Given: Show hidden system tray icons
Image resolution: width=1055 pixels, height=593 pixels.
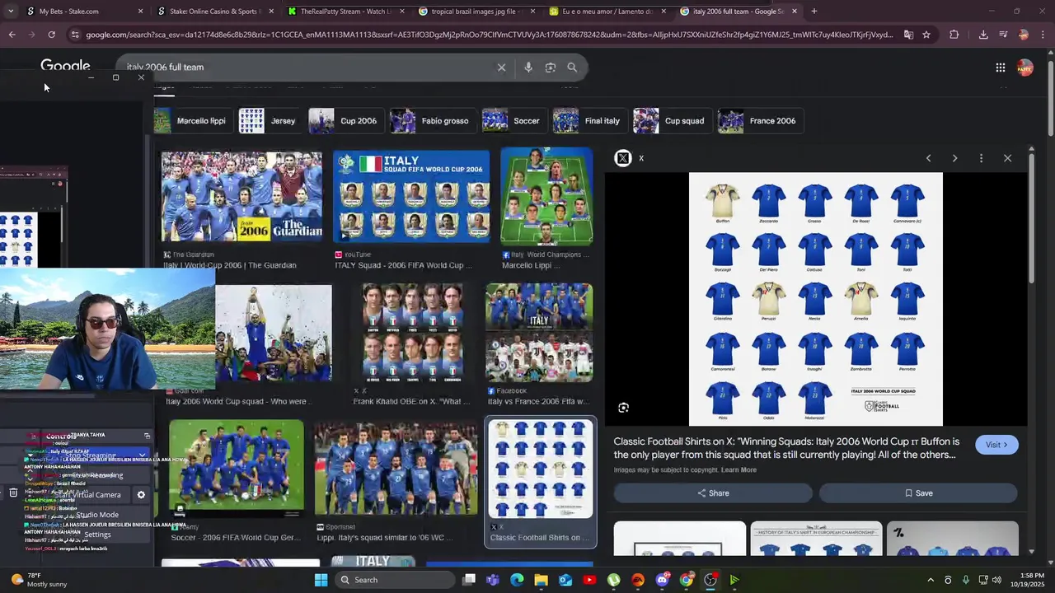Looking at the screenshot, I should (931, 580).
